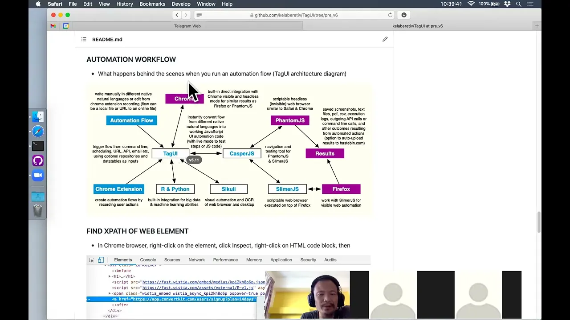Expand the span wistia_embed node

(x=110, y=294)
